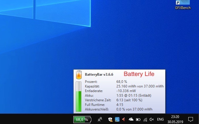Screen dimensions: 199x124
Task: Click the Full Runtime value '4:15'
Action: tap(120, 105)
